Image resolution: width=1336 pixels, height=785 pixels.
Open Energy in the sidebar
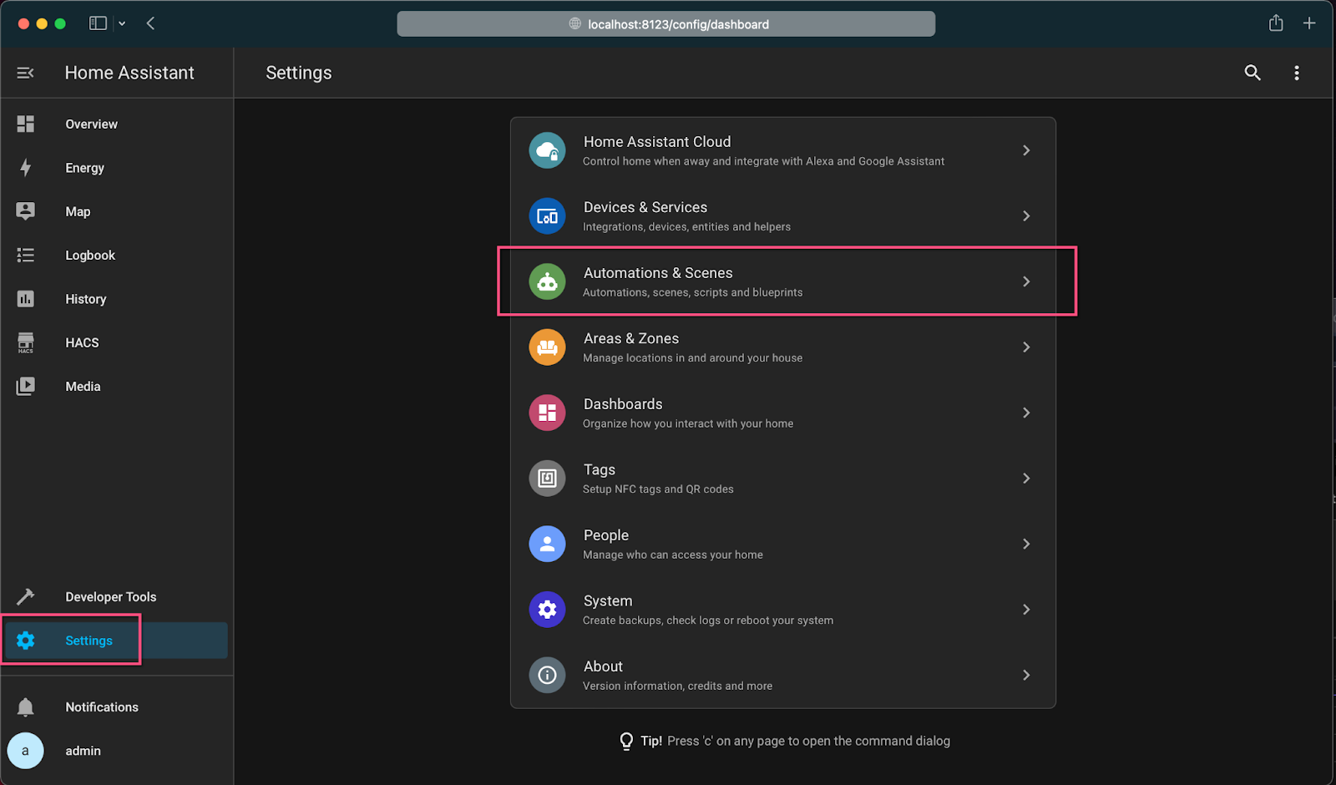[84, 168]
